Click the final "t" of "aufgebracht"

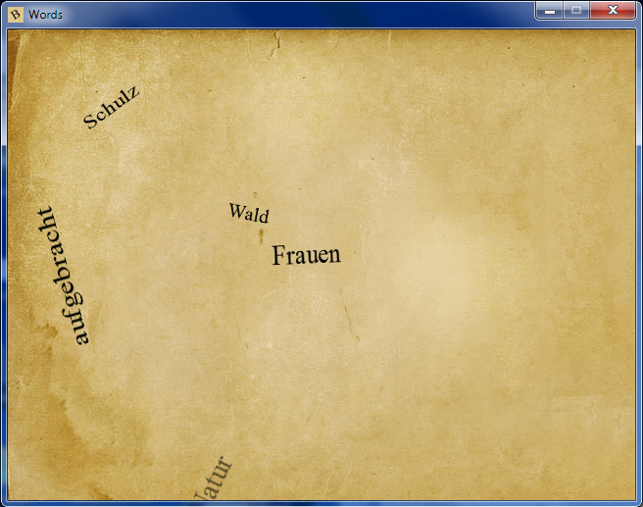47,213
